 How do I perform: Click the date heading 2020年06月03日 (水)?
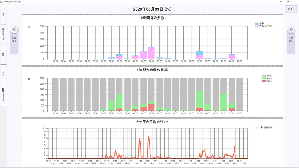point(152,9)
